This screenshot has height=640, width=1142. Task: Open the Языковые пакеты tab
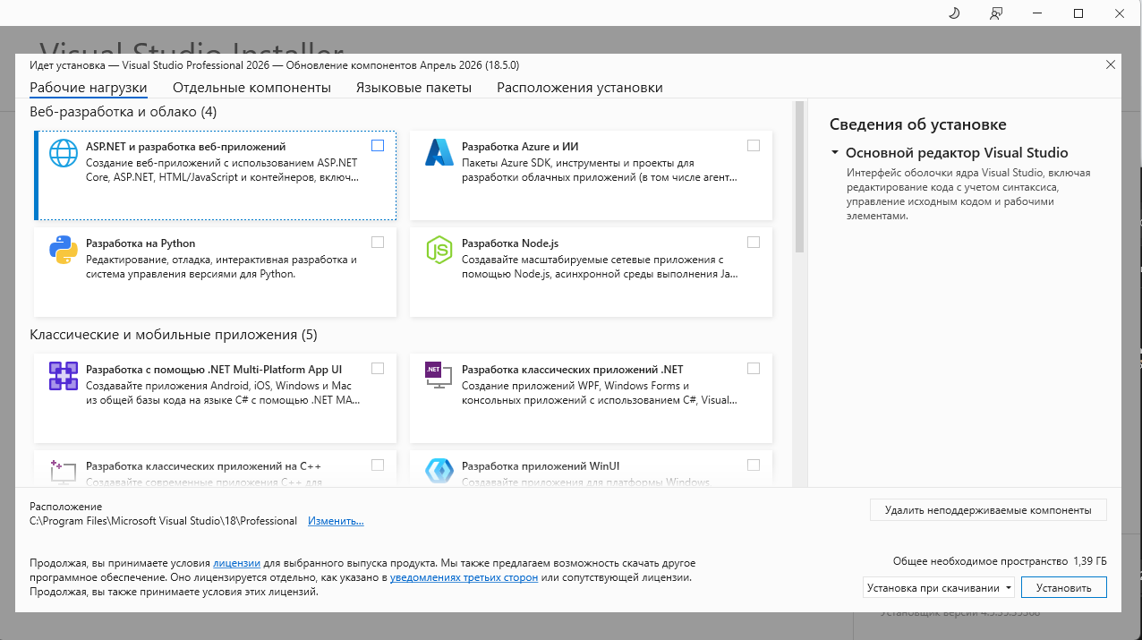click(x=413, y=88)
